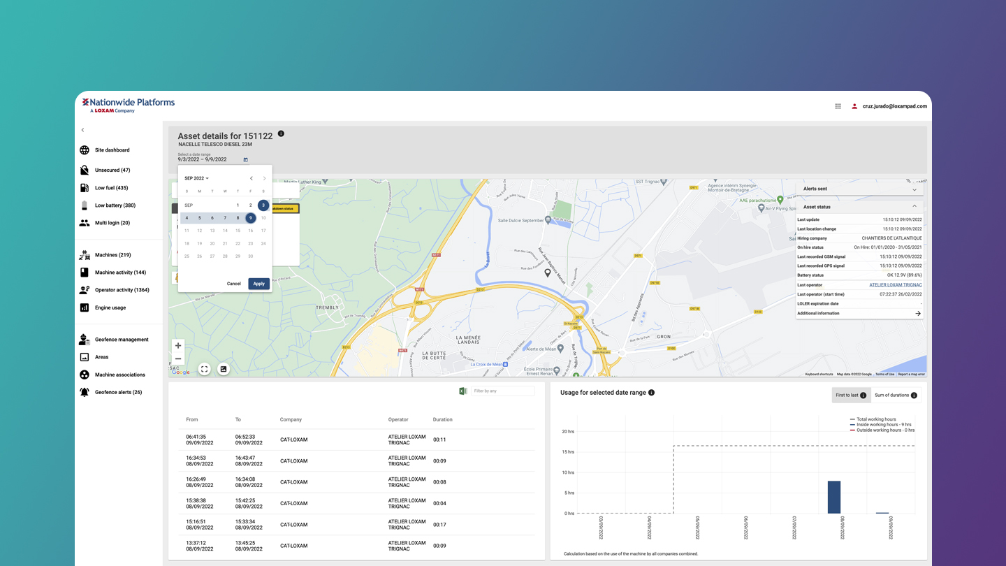Open the SEP 2022 month dropdown
The image size is (1006, 566).
[196, 178]
